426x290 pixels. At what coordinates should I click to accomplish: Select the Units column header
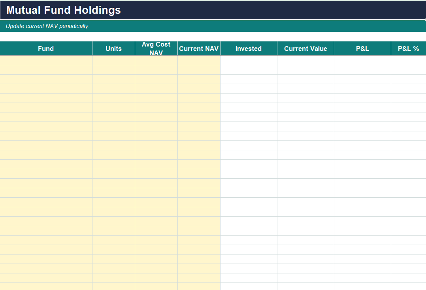(113, 49)
